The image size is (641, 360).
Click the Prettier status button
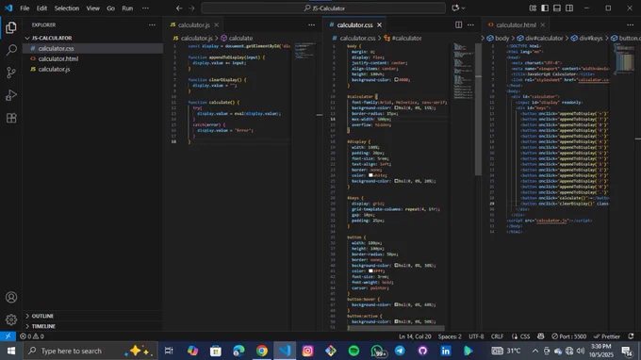click(607, 336)
